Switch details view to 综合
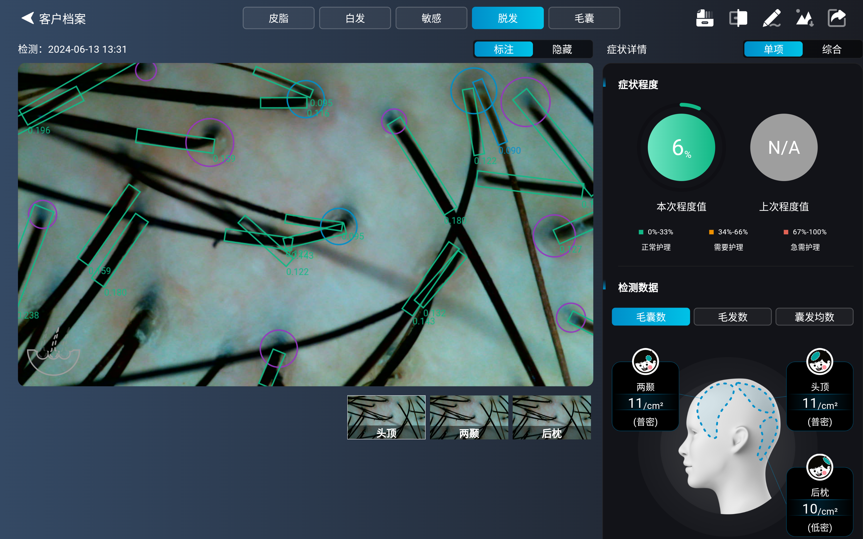 tap(832, 49)
